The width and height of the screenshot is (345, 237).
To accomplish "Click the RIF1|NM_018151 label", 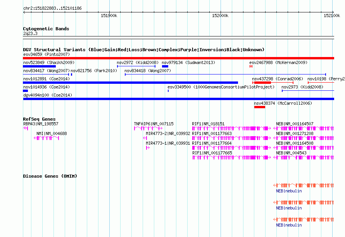I will [208, 124].
